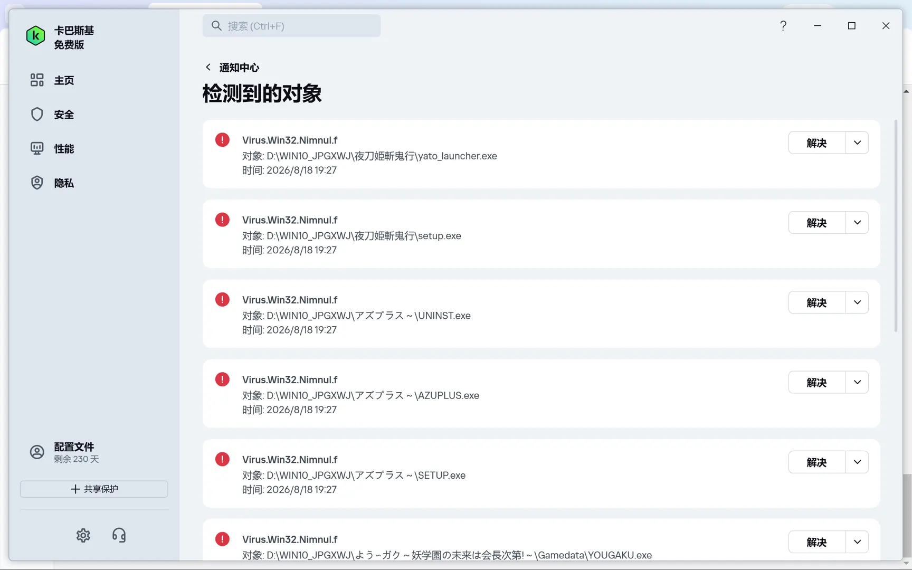This screenshot has width=912, height=570.
Task: Open the 配置文件 profile icon
Action: [37, 452]
